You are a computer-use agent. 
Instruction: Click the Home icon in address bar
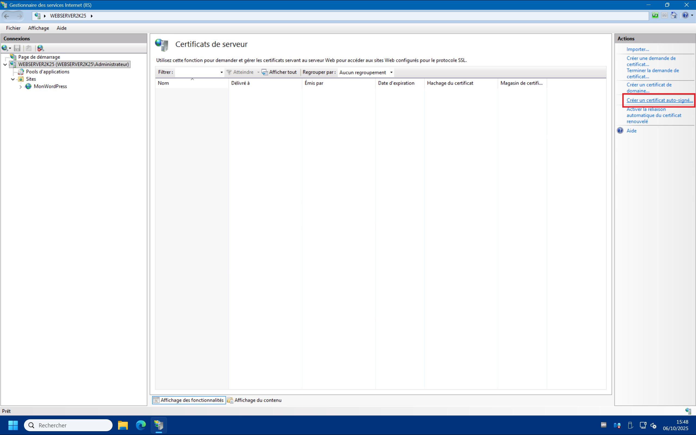click(x=674, y=15)
